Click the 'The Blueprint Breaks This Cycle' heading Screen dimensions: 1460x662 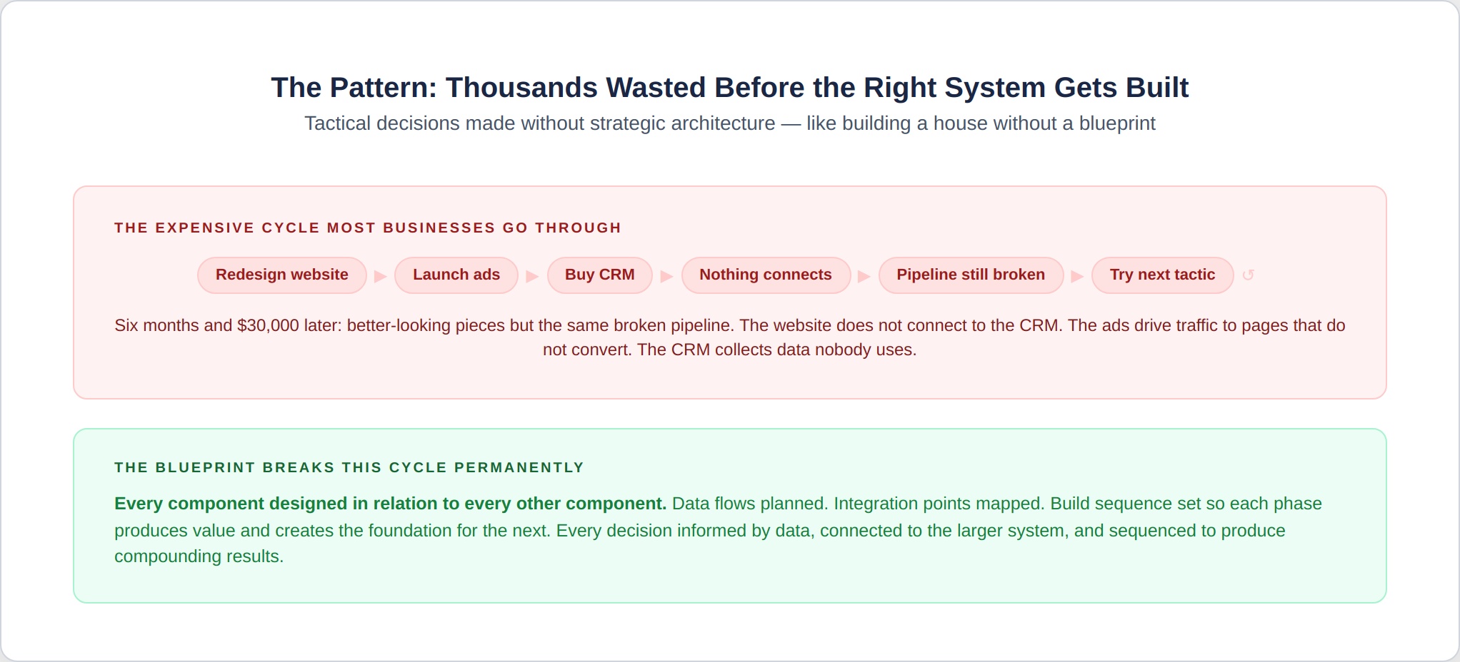click(x=349, y=467)
